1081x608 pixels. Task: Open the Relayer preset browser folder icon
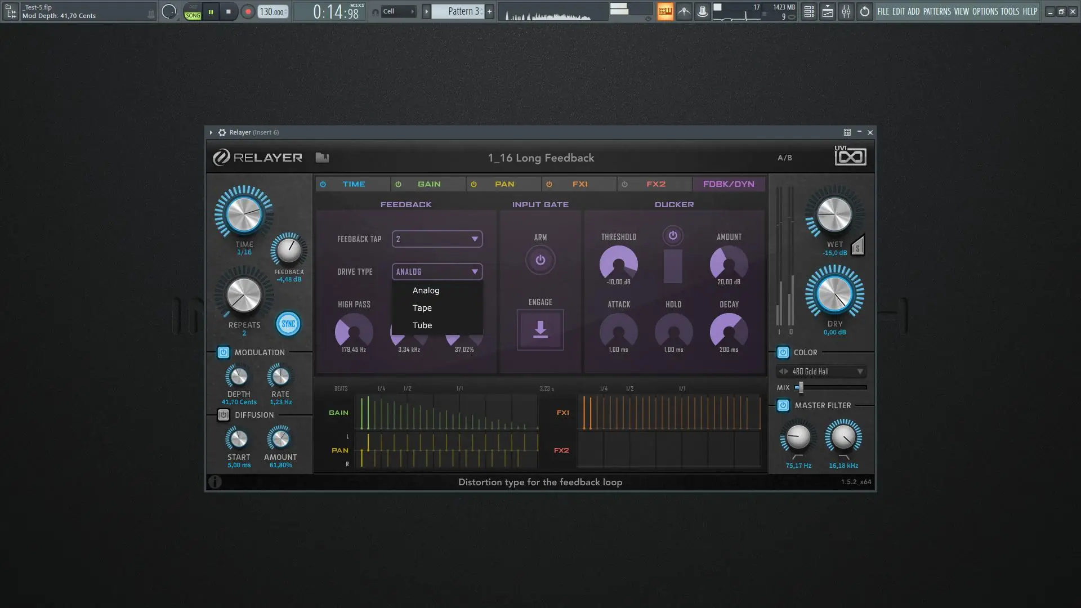(x=322, y=158)
